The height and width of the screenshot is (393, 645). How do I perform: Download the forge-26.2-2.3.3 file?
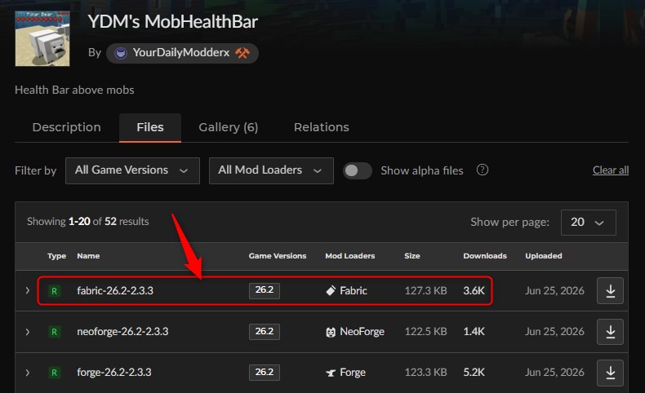click(x=610, y=373)
